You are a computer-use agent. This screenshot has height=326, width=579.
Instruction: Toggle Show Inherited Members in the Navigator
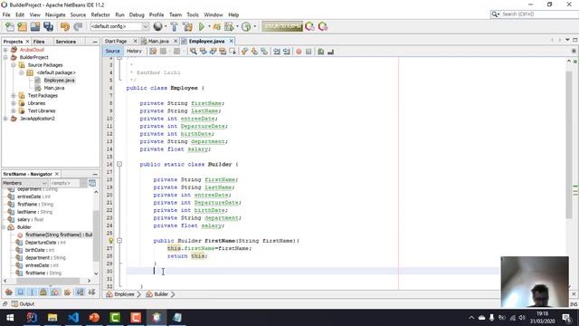tap(9, 292)
